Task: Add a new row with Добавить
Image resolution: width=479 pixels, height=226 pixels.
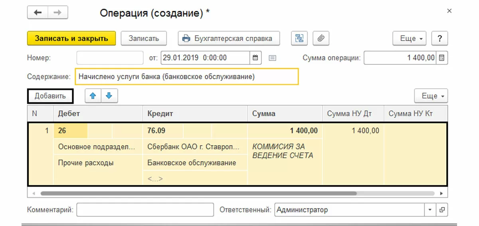Action: 50,96
